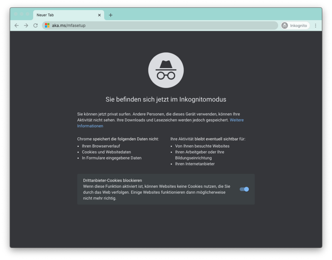Viewport: 332px width, 260px height.
Task: Click the large incognito hat and glasses icon
Action: click(166, 70)
